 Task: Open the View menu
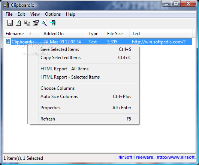coord(35,14)
